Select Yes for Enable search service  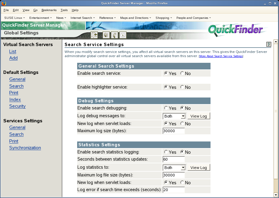[x=166, y=73]
